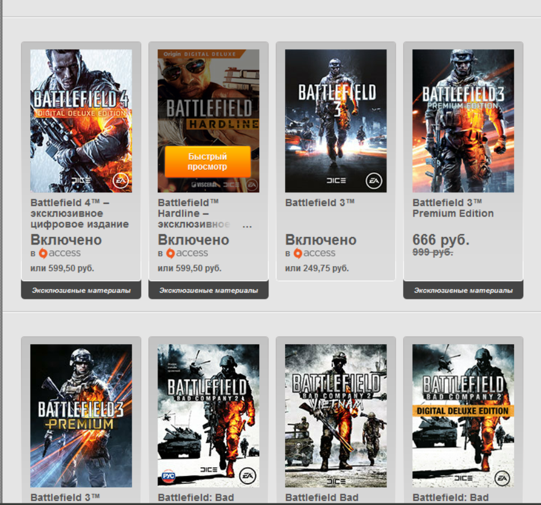Screen dimensions: 541x505
Task: Click the Origin Access logo under Battlefield 4
Action: click(60, 253)
